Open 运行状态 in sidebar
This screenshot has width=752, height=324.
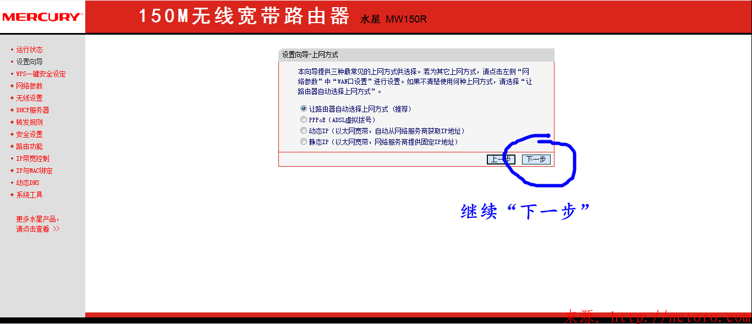[29, 50]
